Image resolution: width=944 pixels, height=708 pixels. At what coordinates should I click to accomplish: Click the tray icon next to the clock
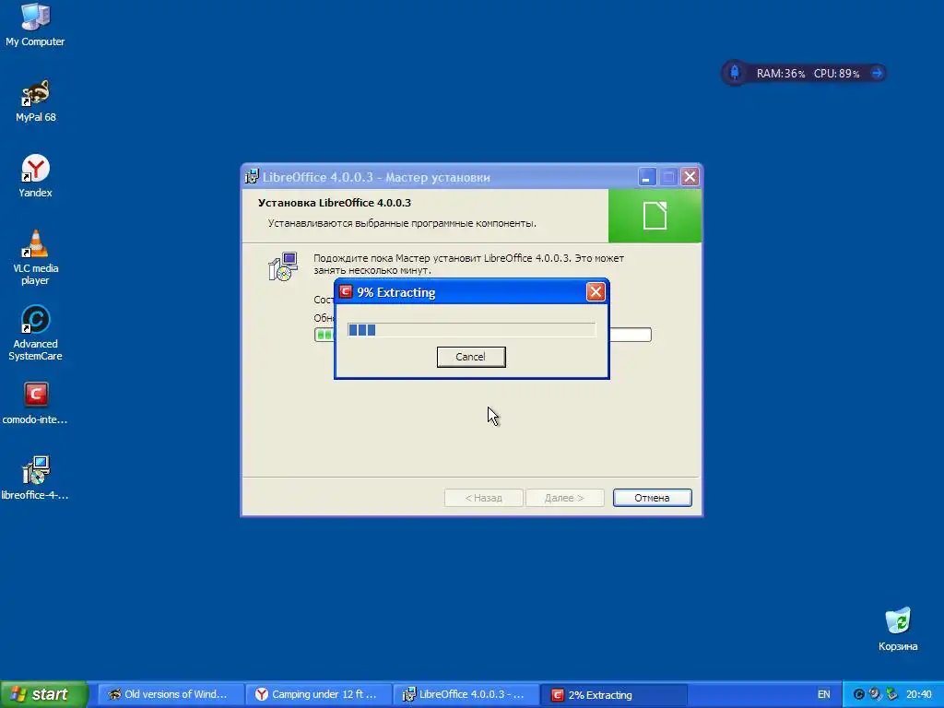[x=891, y=695]
